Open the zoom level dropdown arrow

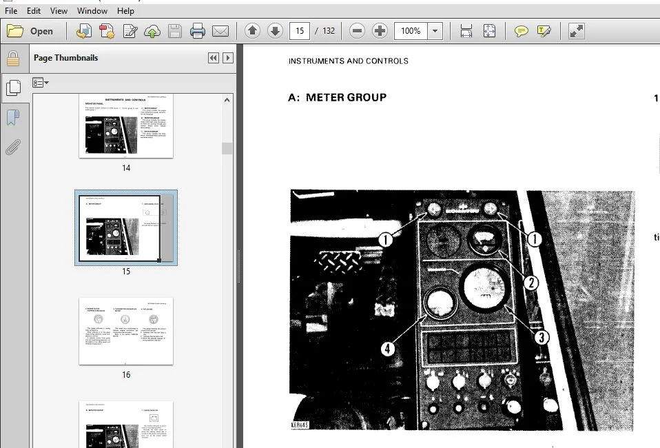click(x=435, y=31)
